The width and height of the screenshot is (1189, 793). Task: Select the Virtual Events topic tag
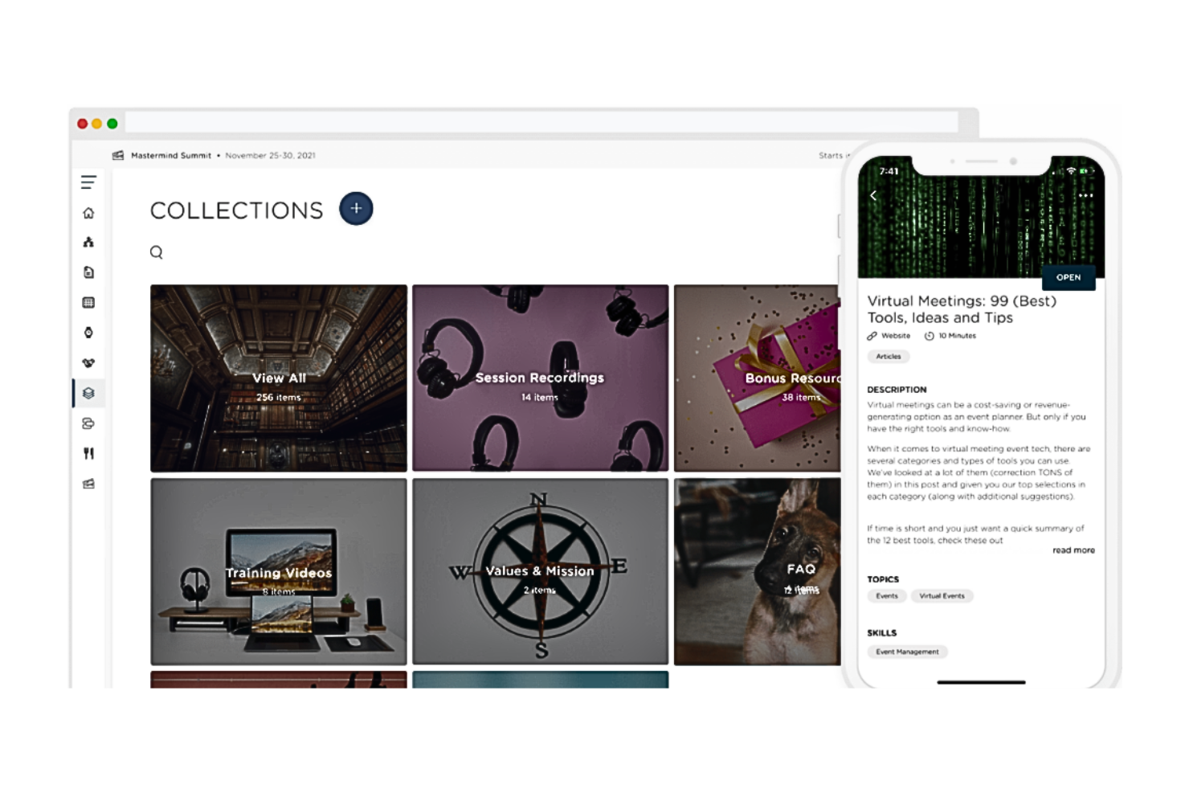(x=942, y=596)
